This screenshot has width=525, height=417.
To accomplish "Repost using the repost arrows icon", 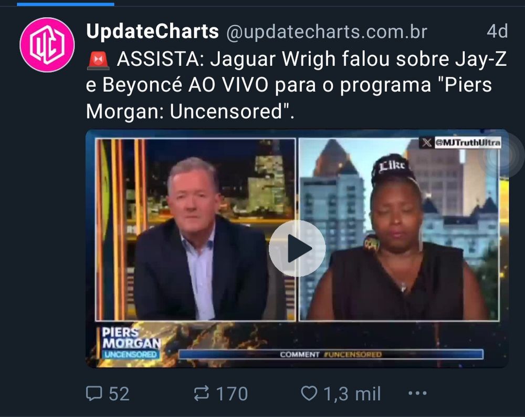I will 202,393.
